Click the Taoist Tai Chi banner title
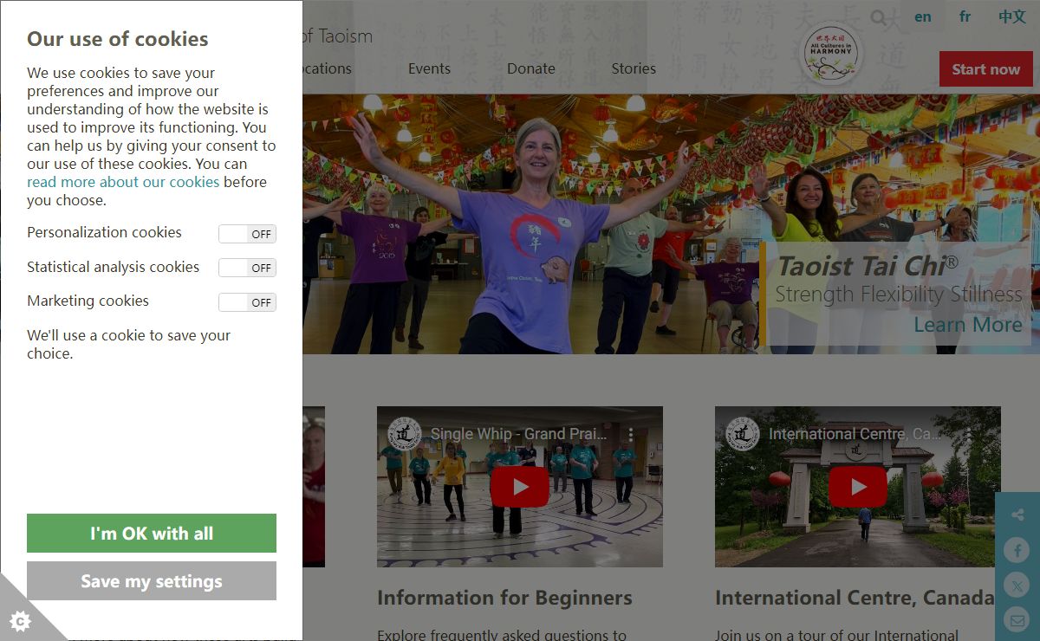 [868, 266]
